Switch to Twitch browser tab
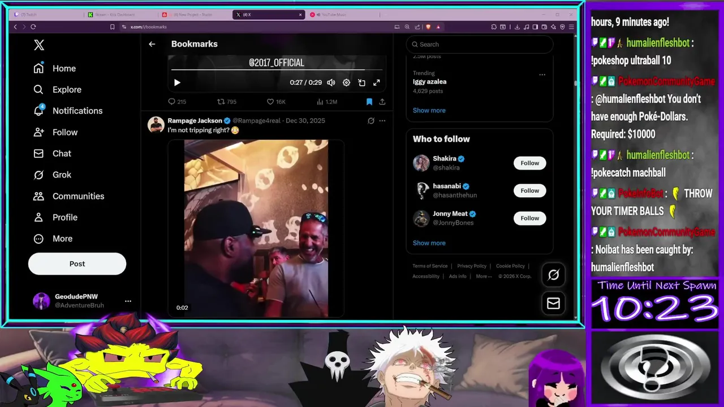The height and width of the screenshot is (407, 724). (46, 15)
